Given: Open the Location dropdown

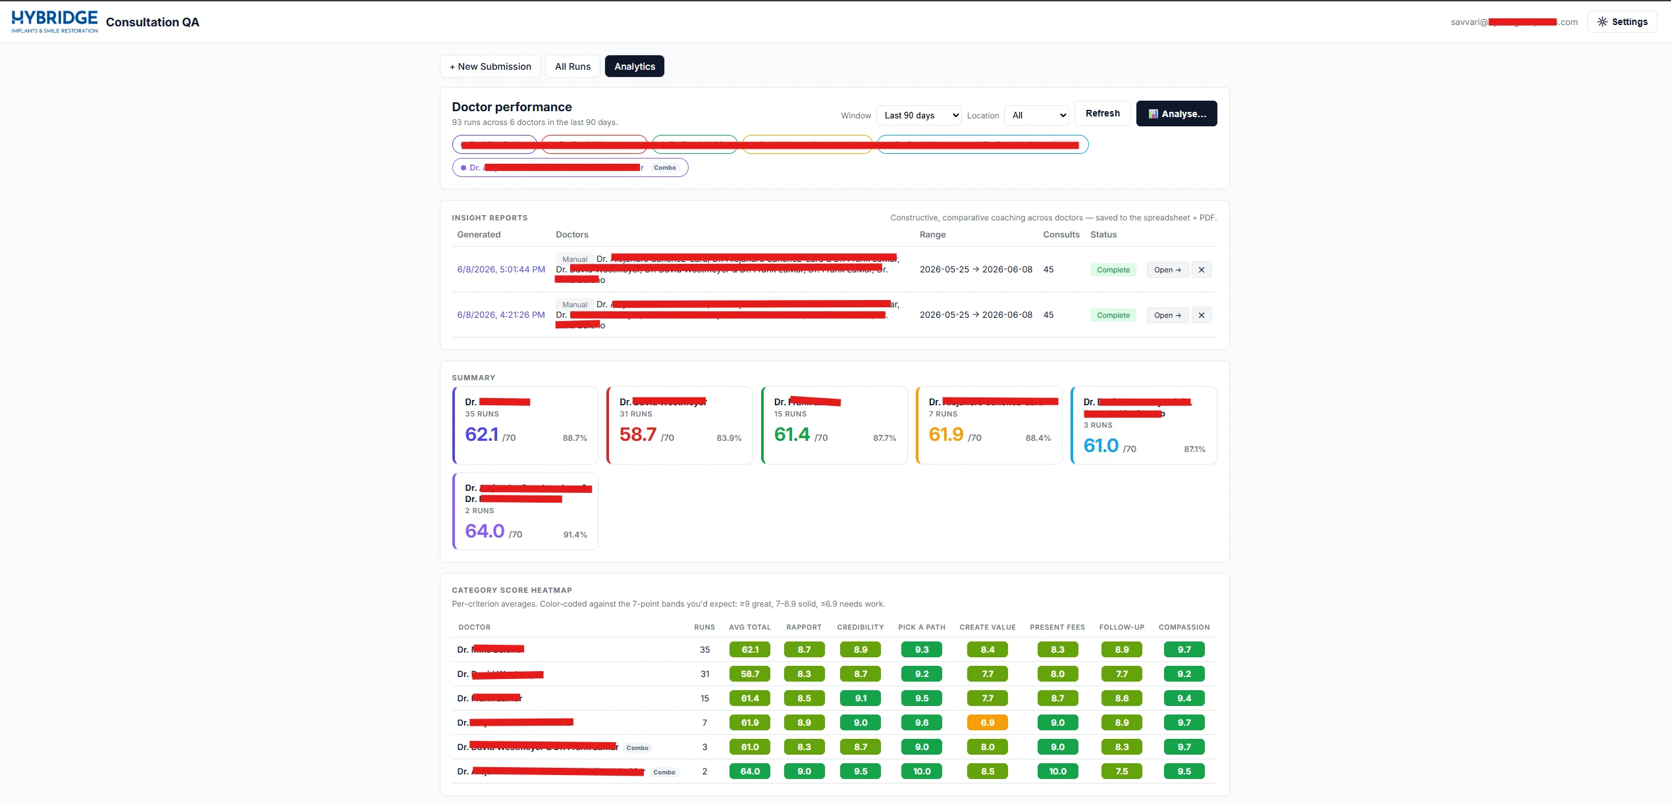Looking at the screenshot, I should [1036, 115].
